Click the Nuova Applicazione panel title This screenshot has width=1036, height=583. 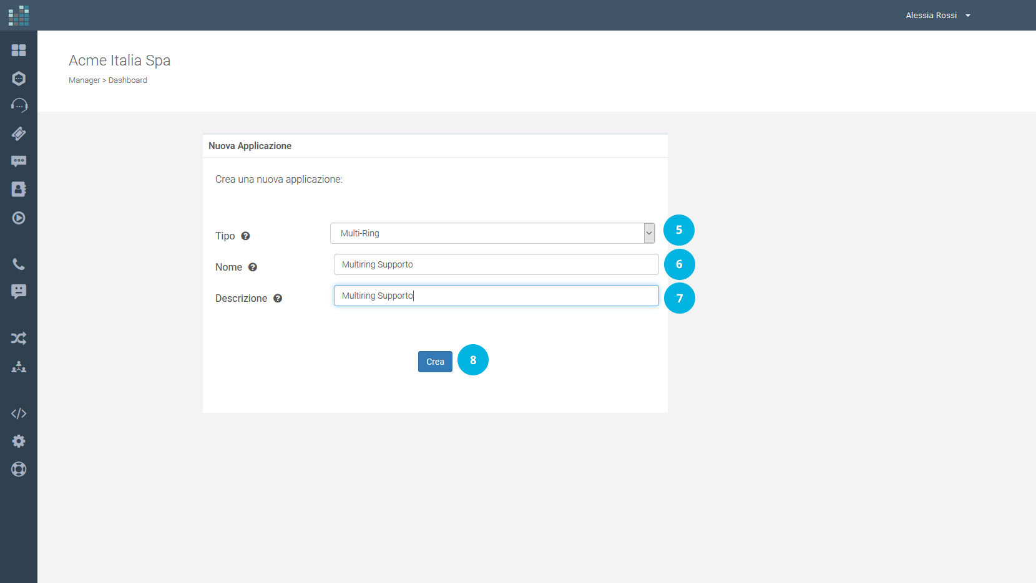pos(250,146)
